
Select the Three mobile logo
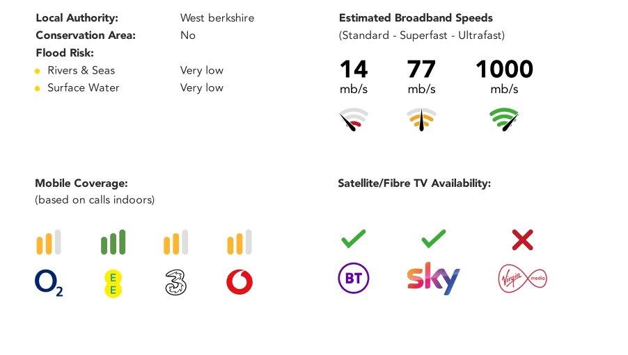176,283
